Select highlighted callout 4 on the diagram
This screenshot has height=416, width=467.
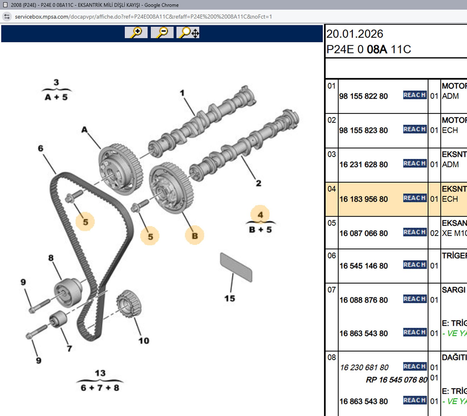coord(260,215)
